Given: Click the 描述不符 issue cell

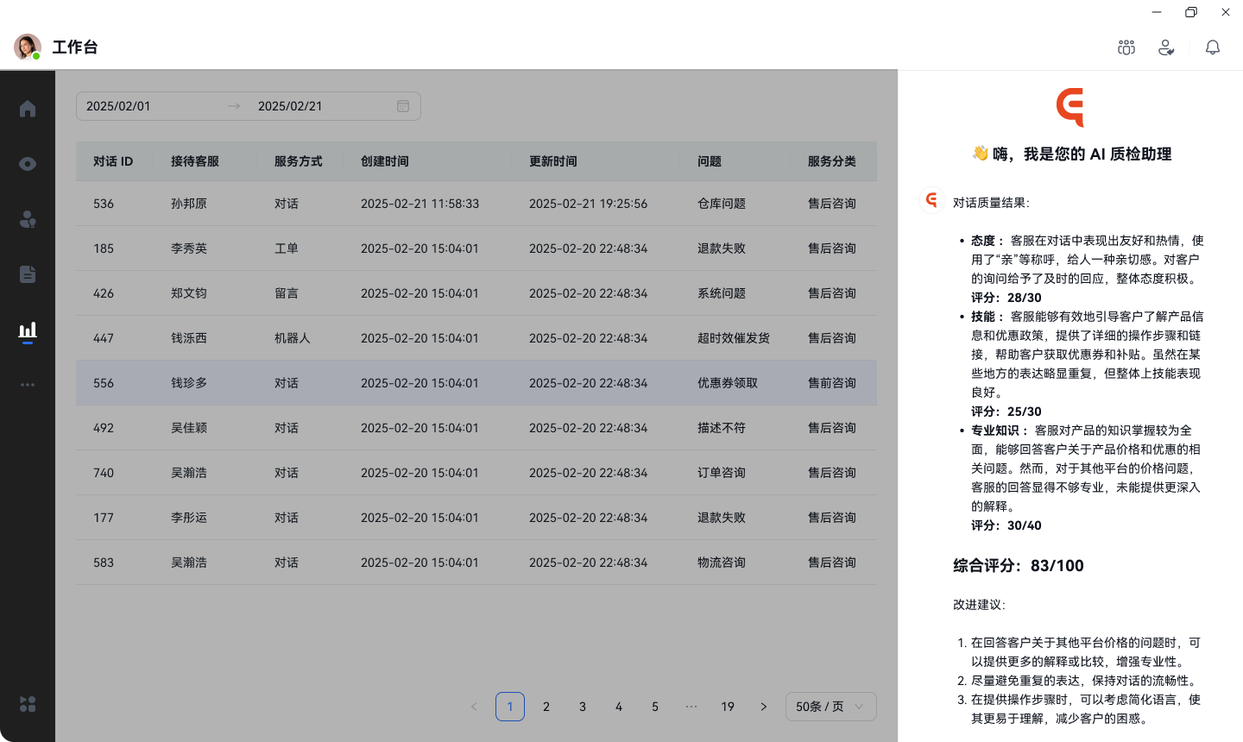Looking at the screenshot, I should pos(722,428).
